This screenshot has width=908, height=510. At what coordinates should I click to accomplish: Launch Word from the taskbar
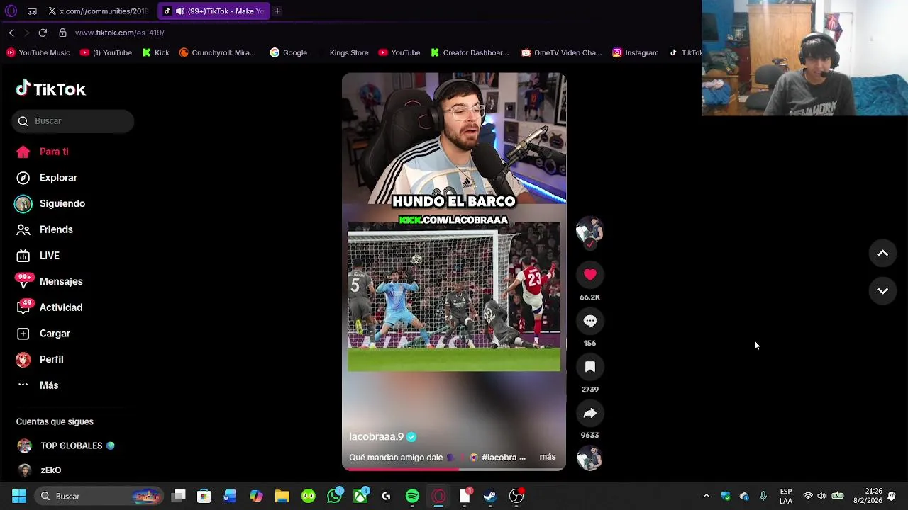[x=230, y=496]
